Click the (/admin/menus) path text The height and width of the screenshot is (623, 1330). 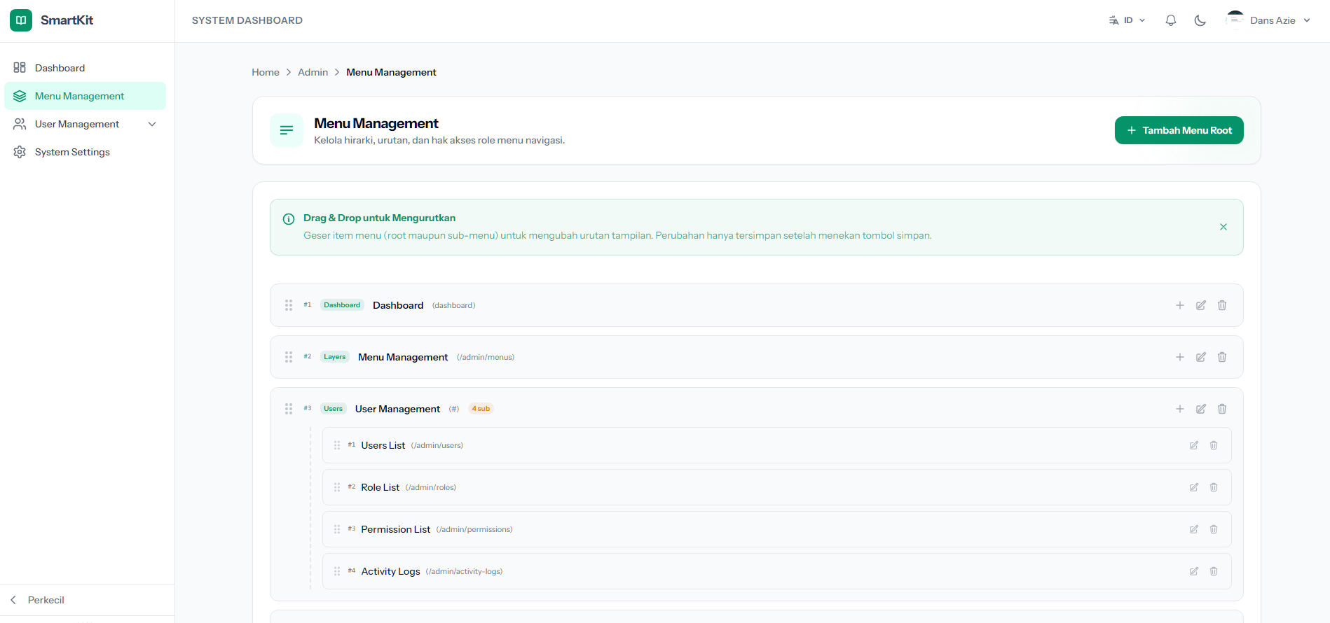click(486, 357)
